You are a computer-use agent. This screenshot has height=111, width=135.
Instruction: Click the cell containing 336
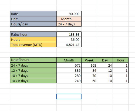pyautogui.click(x=69, y=70)
